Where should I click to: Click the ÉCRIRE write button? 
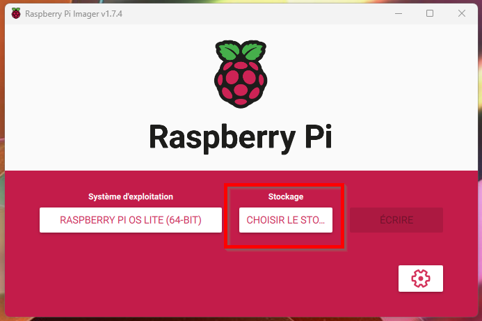click(396, 220)
